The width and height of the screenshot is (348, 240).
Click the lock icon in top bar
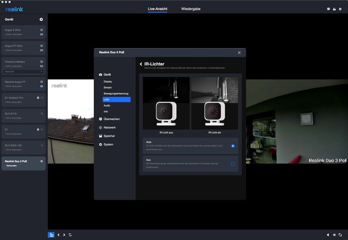(x=334, y=9)
